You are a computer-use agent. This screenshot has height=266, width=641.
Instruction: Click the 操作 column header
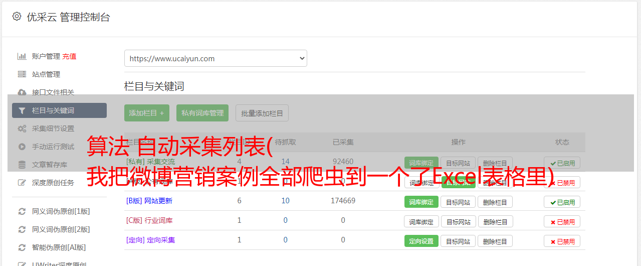[459, 142]
